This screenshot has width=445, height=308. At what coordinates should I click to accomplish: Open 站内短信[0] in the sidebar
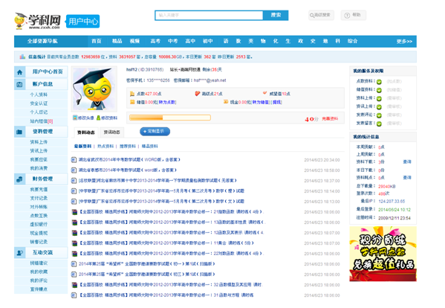42,121
